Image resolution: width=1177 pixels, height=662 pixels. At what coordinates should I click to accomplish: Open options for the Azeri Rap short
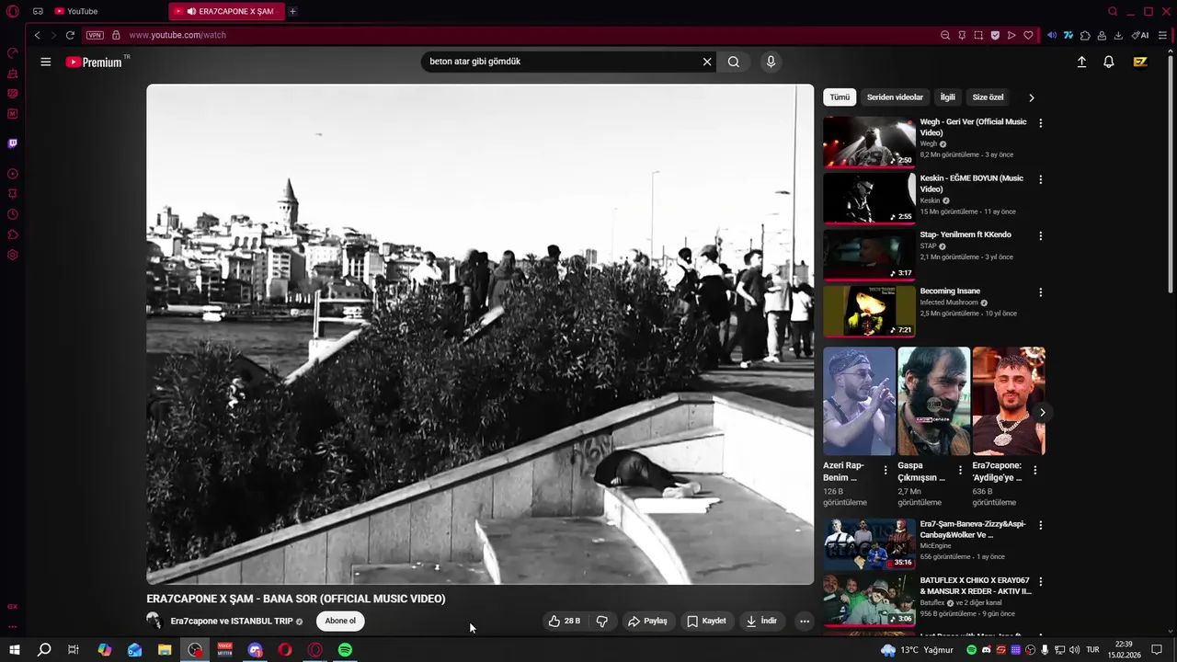point(886,470)
